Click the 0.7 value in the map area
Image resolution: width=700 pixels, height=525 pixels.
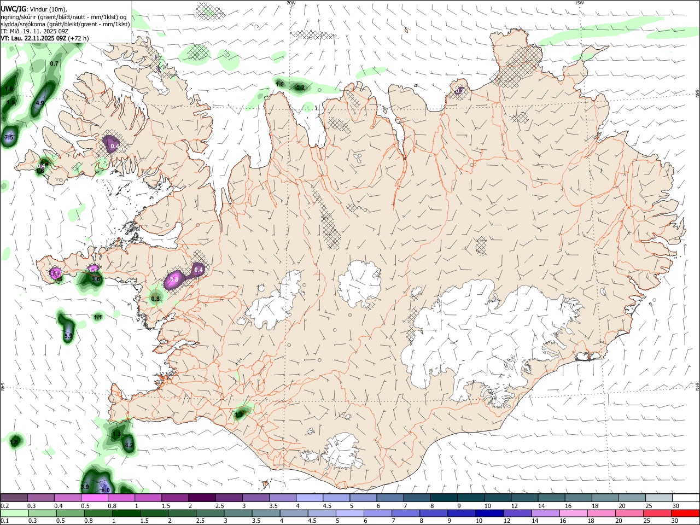click(54, 64)
